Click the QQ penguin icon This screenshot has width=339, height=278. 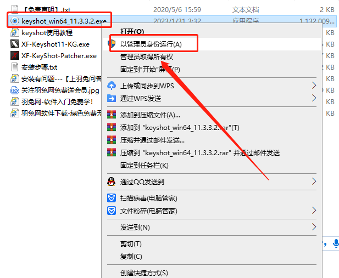(112, 181)
